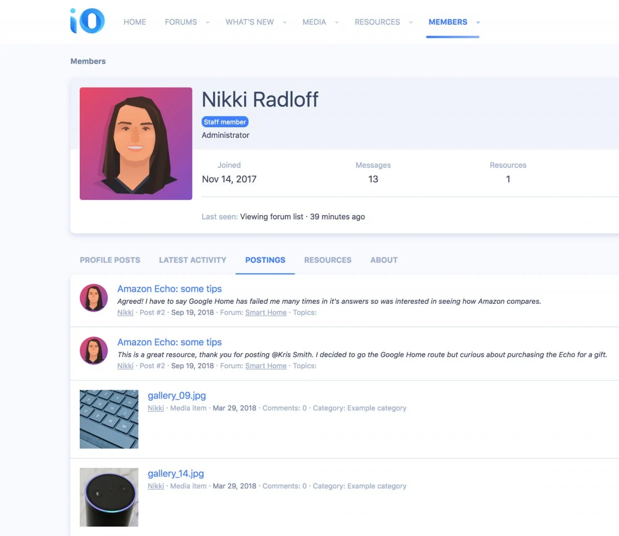Viewport: 619px width, 536px height.
Task: Go to the Home nav item
Action: tap(134, 22)
